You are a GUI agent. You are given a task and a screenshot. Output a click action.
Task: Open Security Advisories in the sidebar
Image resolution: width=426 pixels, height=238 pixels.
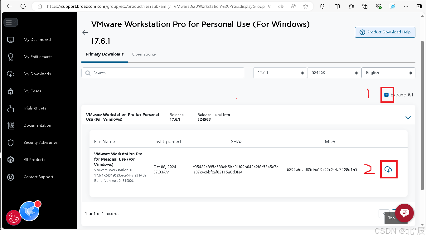pos(41,143)
